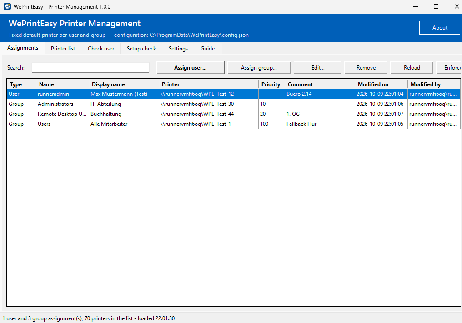Sort by the Type column header

(21, 84)
